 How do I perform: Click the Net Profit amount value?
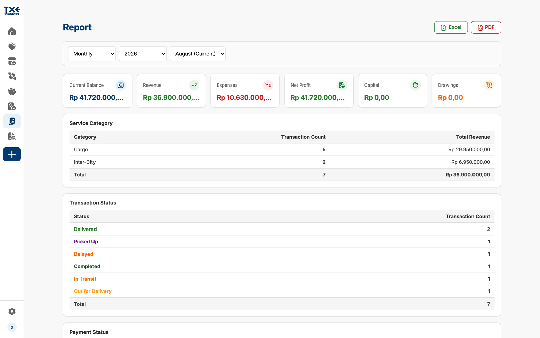pos(318,98)
